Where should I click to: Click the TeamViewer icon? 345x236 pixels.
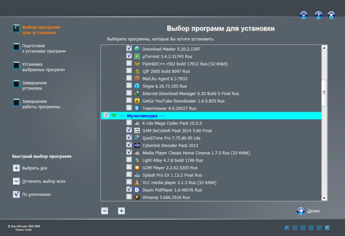[137, 108]
